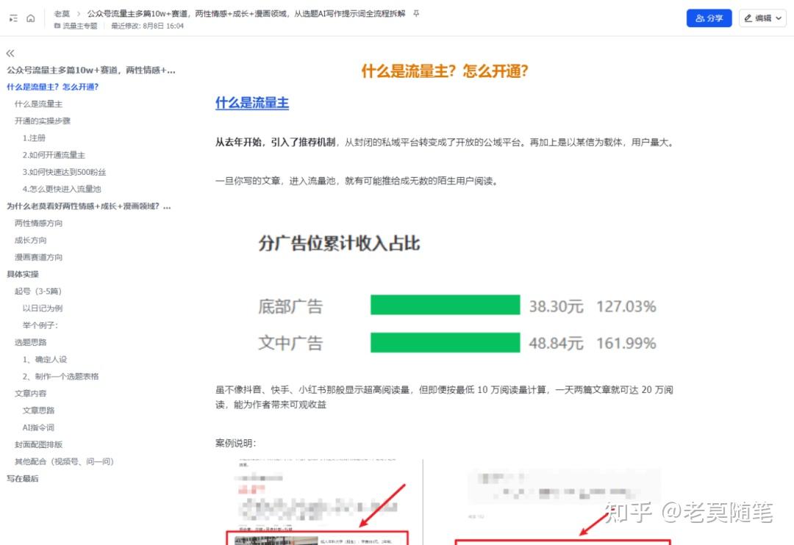Viewport: 794px width, 545px height.
Task: Select the document icon before 流量主专题
Action: pyautogui.click(x=58, y=25)
